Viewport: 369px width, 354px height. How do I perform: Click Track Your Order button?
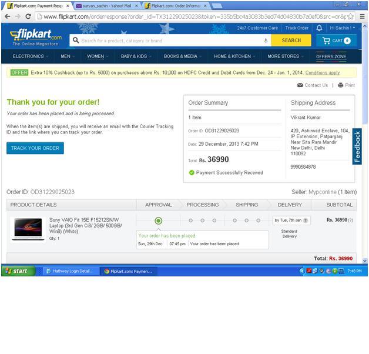35,148
